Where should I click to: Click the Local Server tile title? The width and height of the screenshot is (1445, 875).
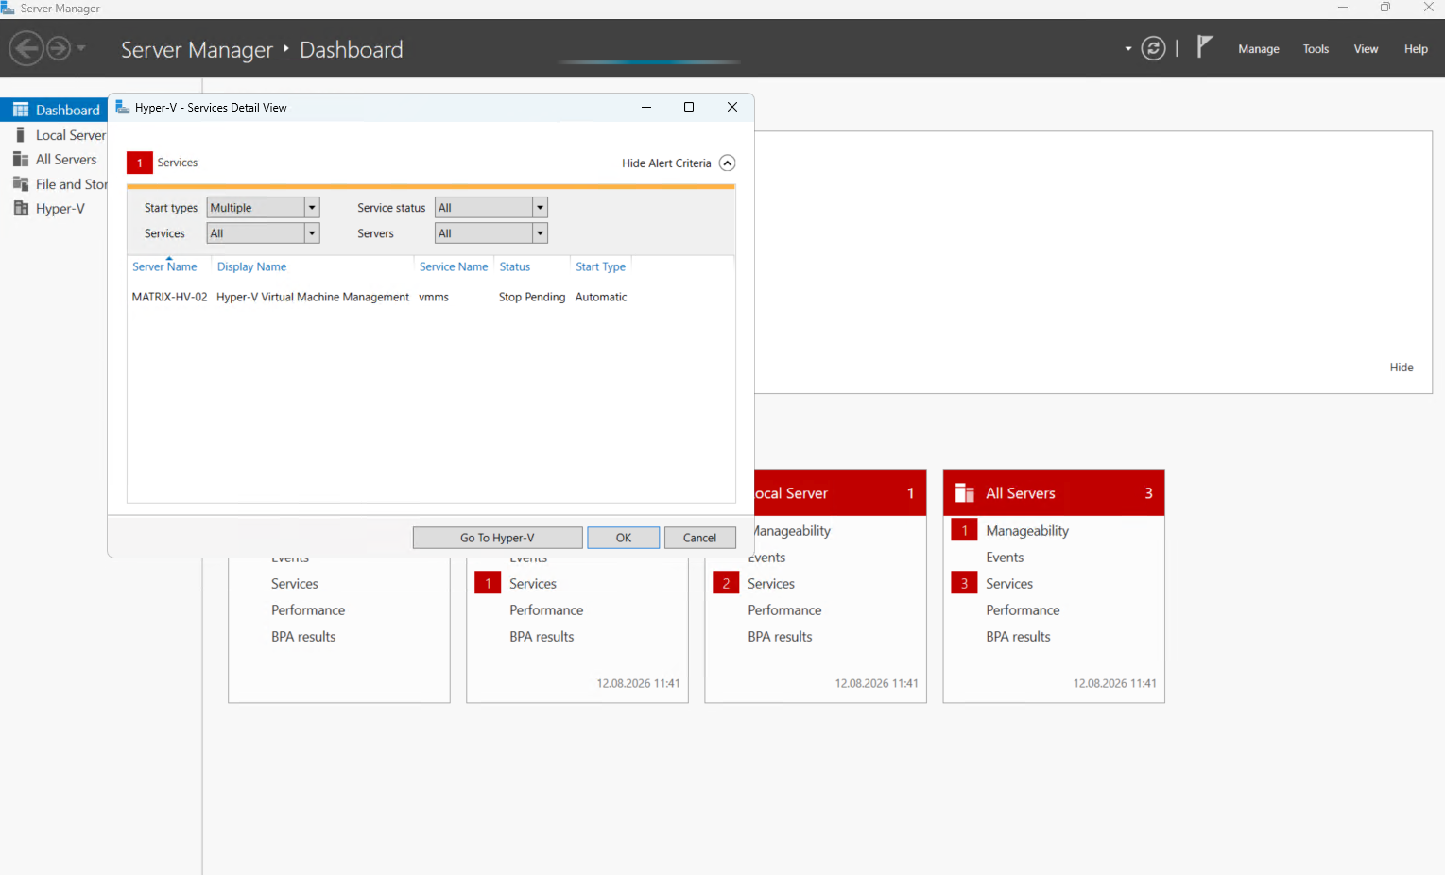click(791, 493)
